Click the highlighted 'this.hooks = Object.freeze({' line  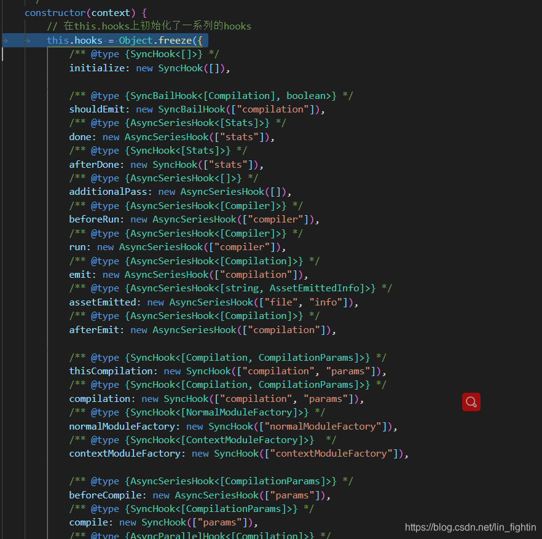[x=124, y=41]
